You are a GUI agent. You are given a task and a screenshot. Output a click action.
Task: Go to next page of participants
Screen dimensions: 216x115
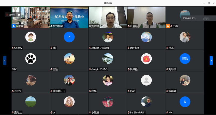(211, 60)
